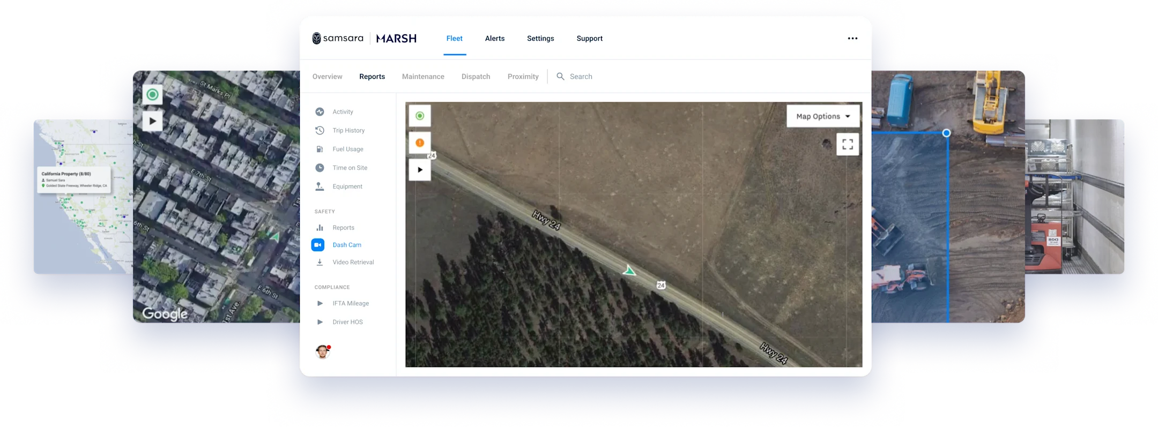
Task: Play trip playback on main map
Action: pos(420,170)
